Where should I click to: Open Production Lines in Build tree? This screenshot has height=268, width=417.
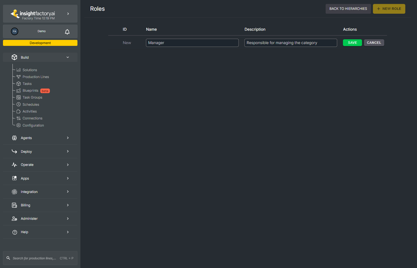click(36, 77)
